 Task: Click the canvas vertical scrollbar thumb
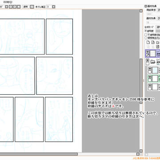coord(141,81)
